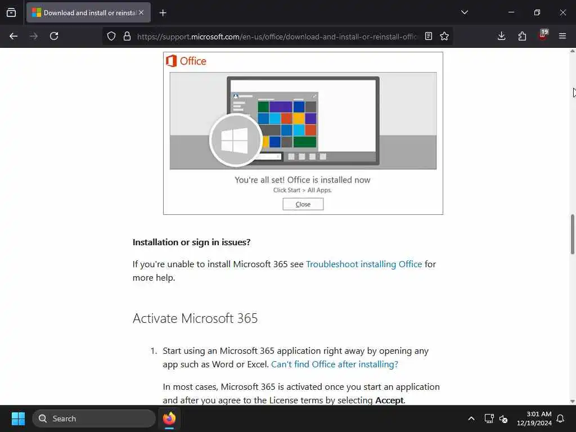The width and height of the screenshot is (576, 432).
Task: Click the Activate Microsoft 365 heading
Action: pos(195,318)
